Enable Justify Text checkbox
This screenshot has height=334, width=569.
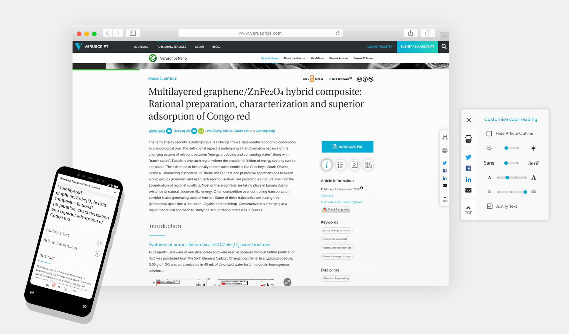click(489, 206)
